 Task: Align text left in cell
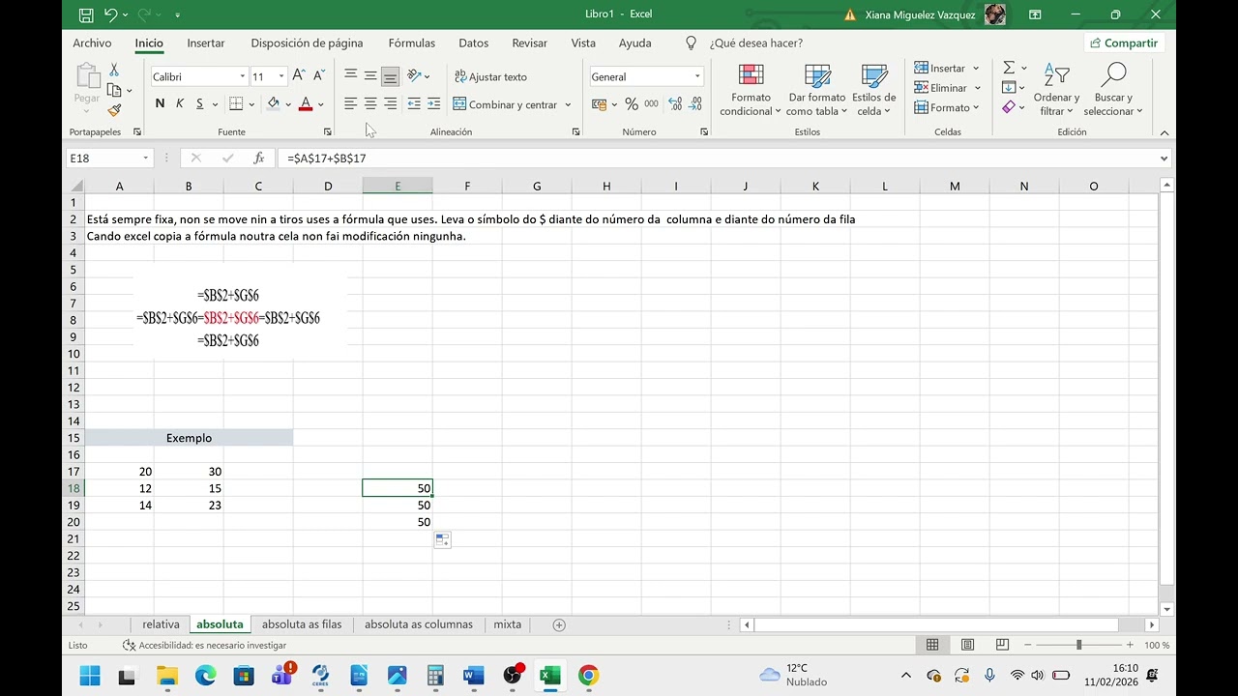[350, 103]
